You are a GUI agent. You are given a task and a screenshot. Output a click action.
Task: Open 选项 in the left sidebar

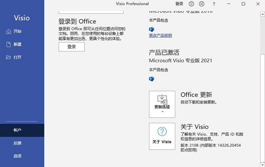[x=17, y=156]
